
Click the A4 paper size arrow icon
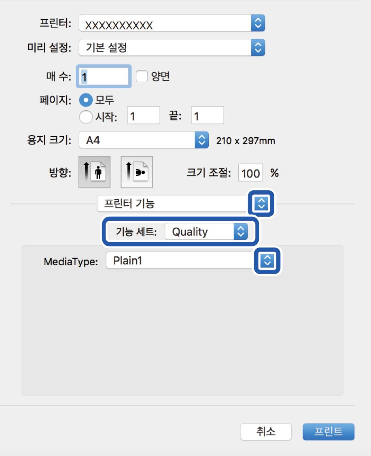click(x=201, y=141)
